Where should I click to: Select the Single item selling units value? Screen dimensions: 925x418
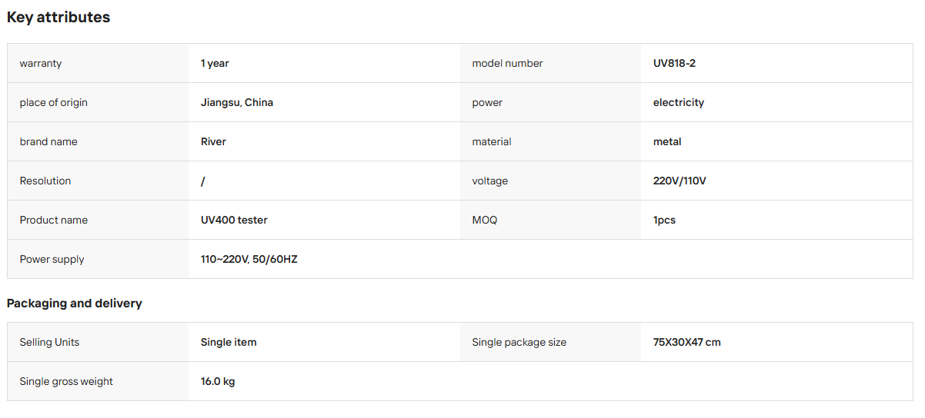click(x=229, y=342)
